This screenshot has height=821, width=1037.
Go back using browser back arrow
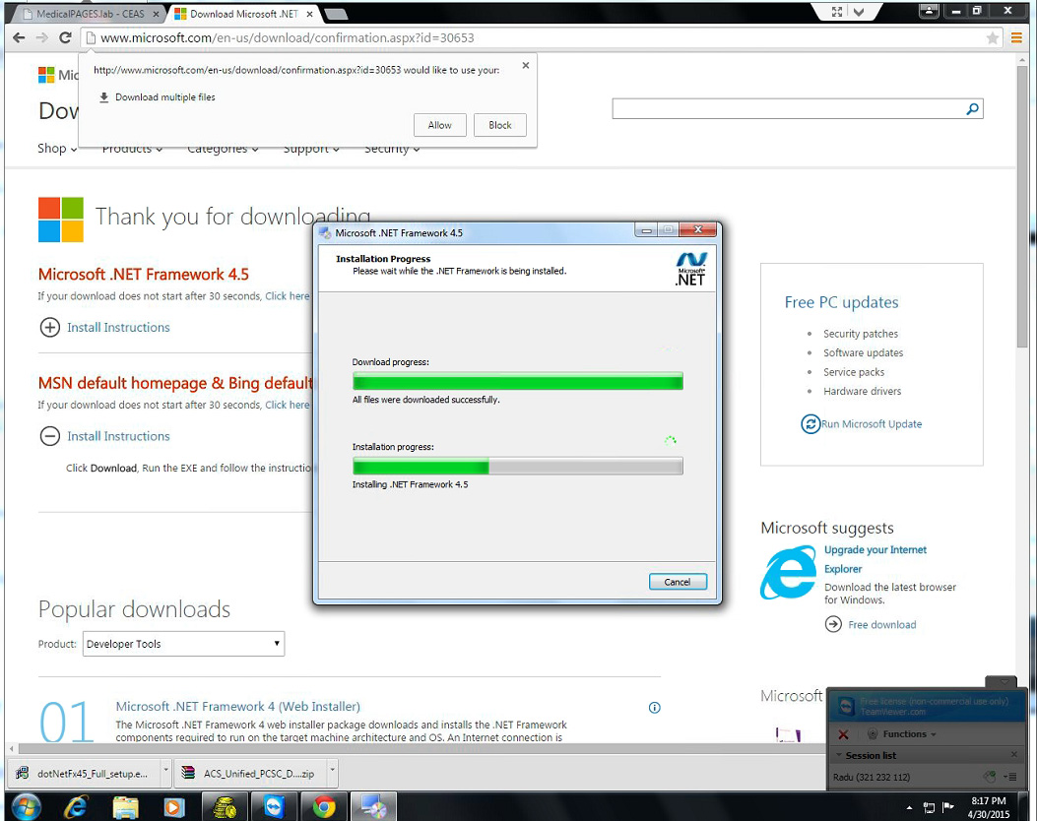[x=19, y=37]
